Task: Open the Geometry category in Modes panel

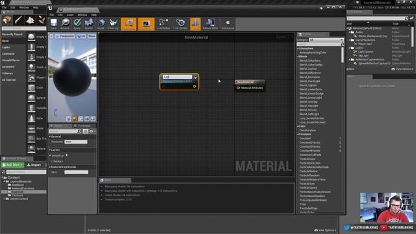Action: pos(8,67)
